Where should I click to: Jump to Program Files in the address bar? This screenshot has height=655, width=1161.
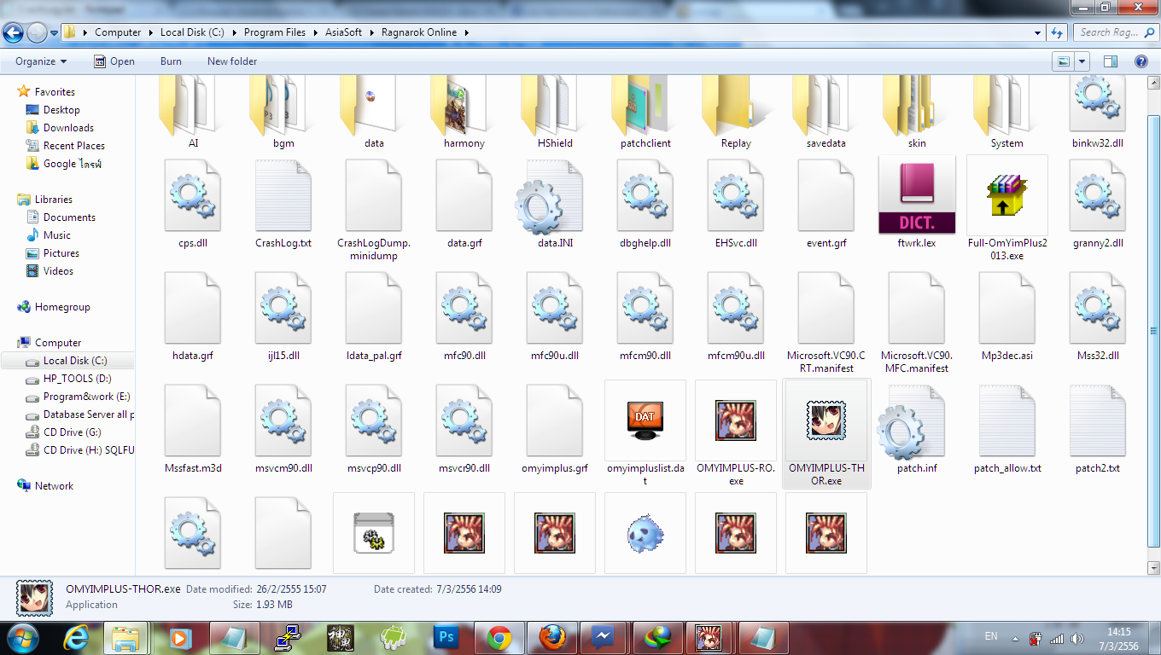275,32
